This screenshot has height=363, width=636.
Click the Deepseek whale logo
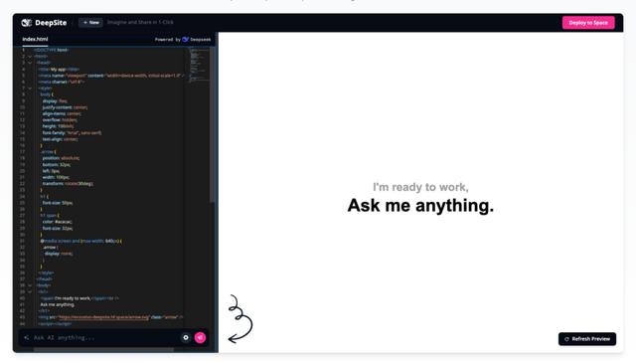click(x=186, y=40)
